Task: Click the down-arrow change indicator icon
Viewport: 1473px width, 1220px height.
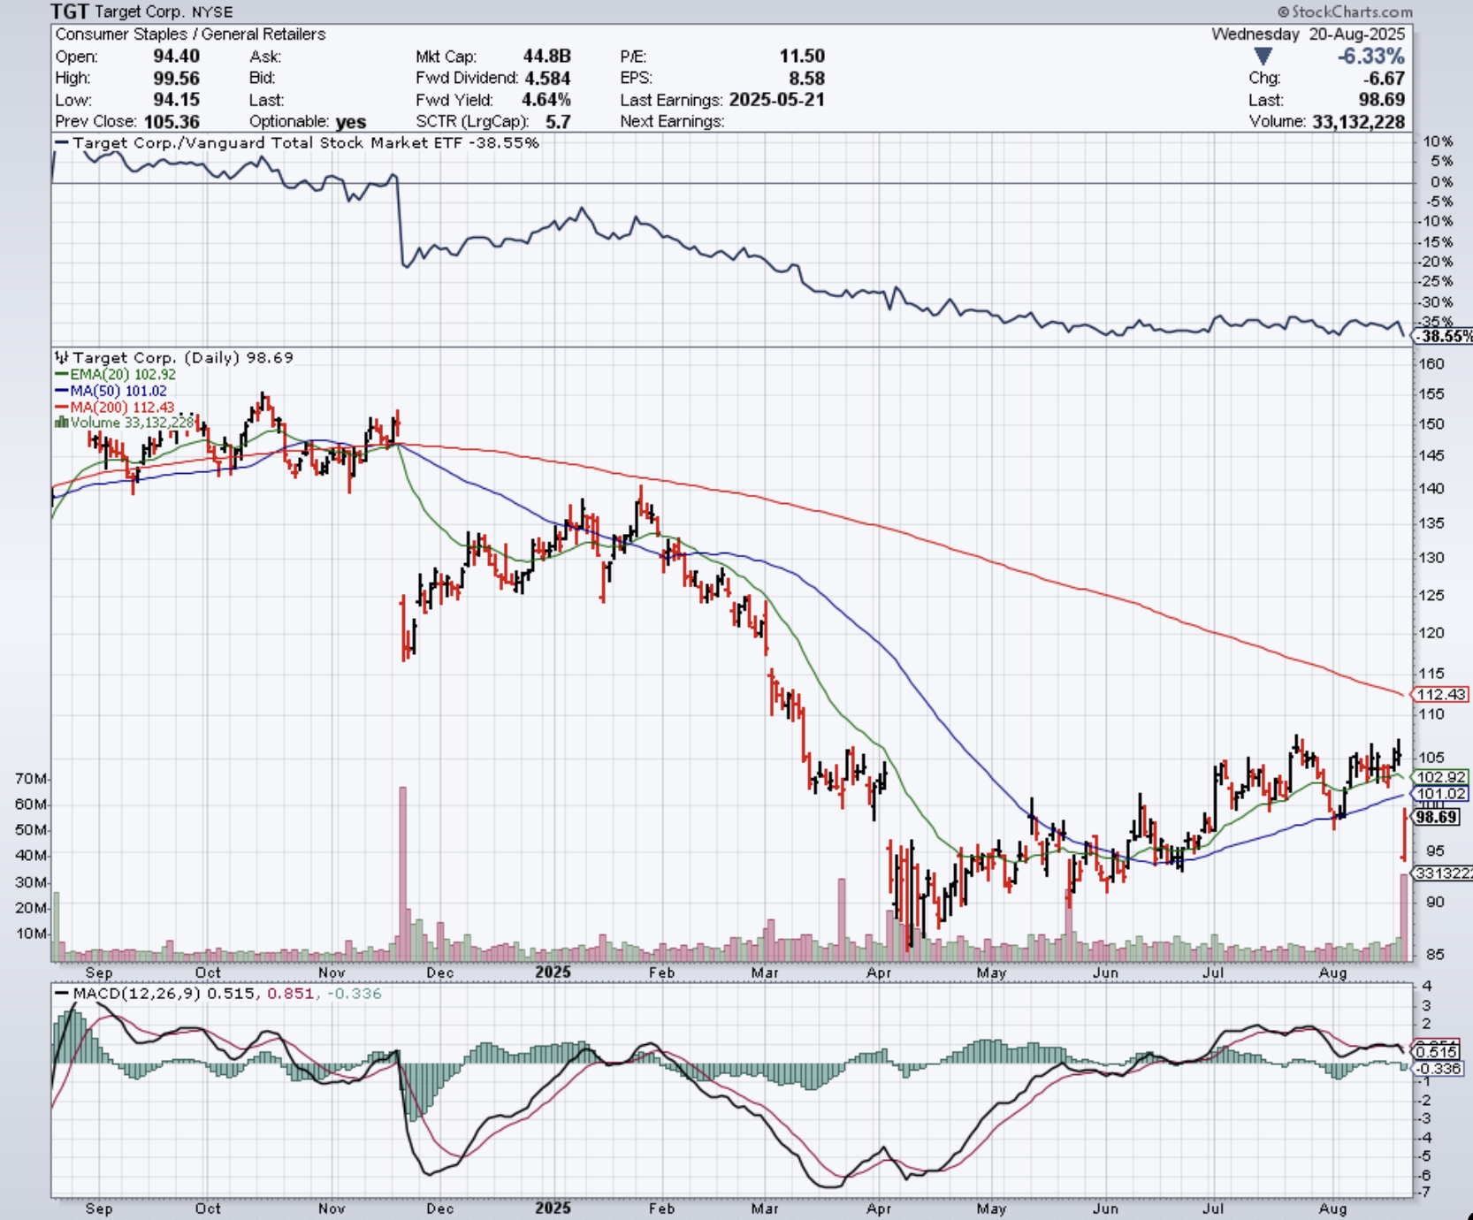Action: pyautogui.click(x=1263, y=57)
